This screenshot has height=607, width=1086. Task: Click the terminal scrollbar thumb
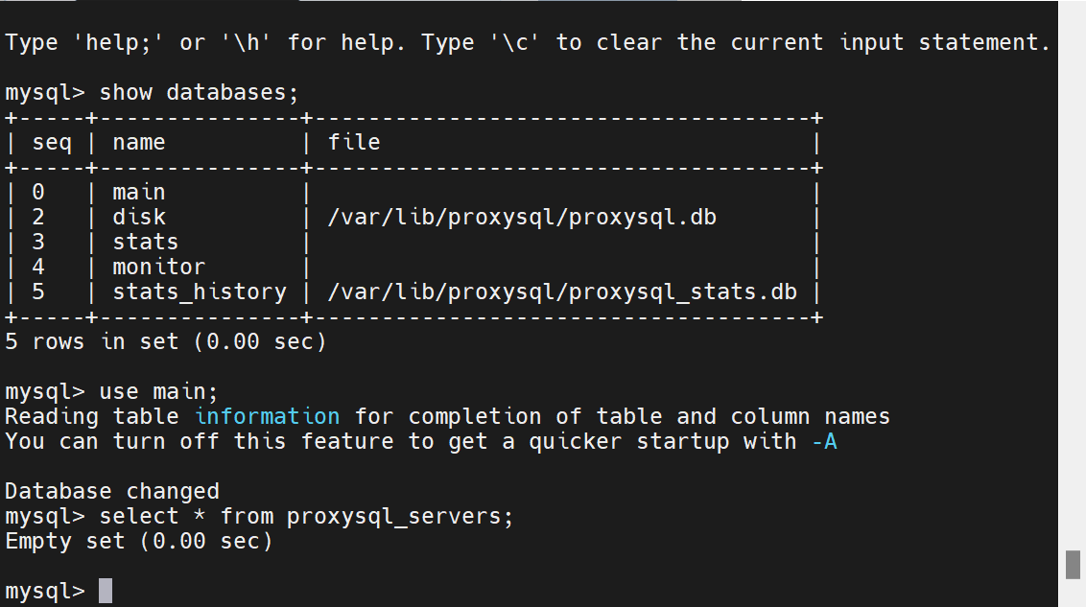(1073, 565)
